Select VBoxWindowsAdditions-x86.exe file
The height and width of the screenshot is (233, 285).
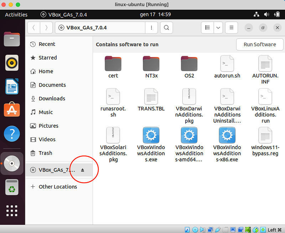tap(227, 145)
